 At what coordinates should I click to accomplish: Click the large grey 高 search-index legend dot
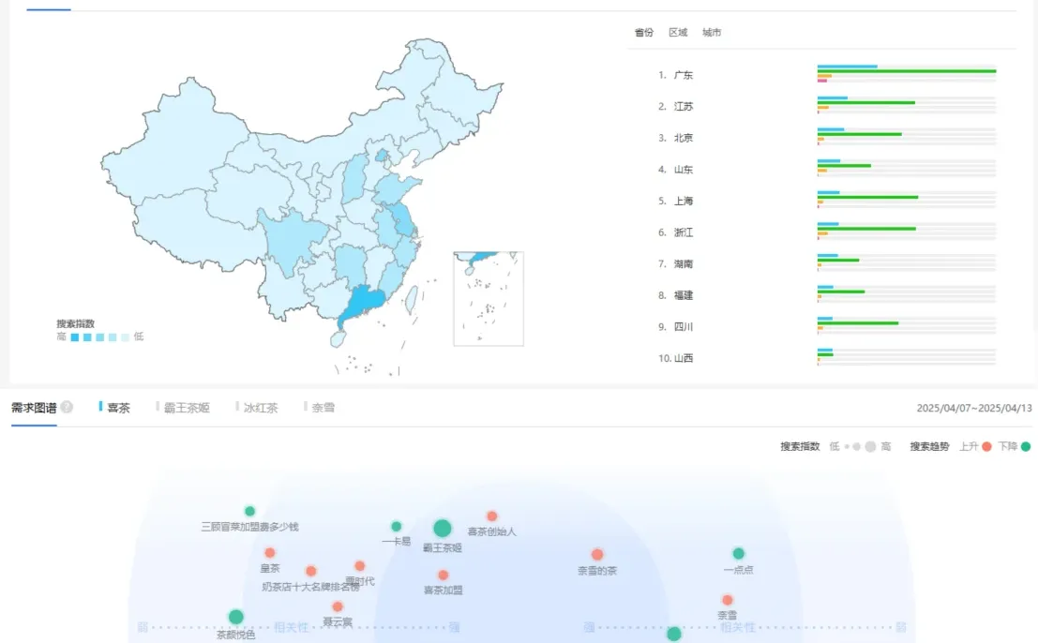click(x=870, y=446)
